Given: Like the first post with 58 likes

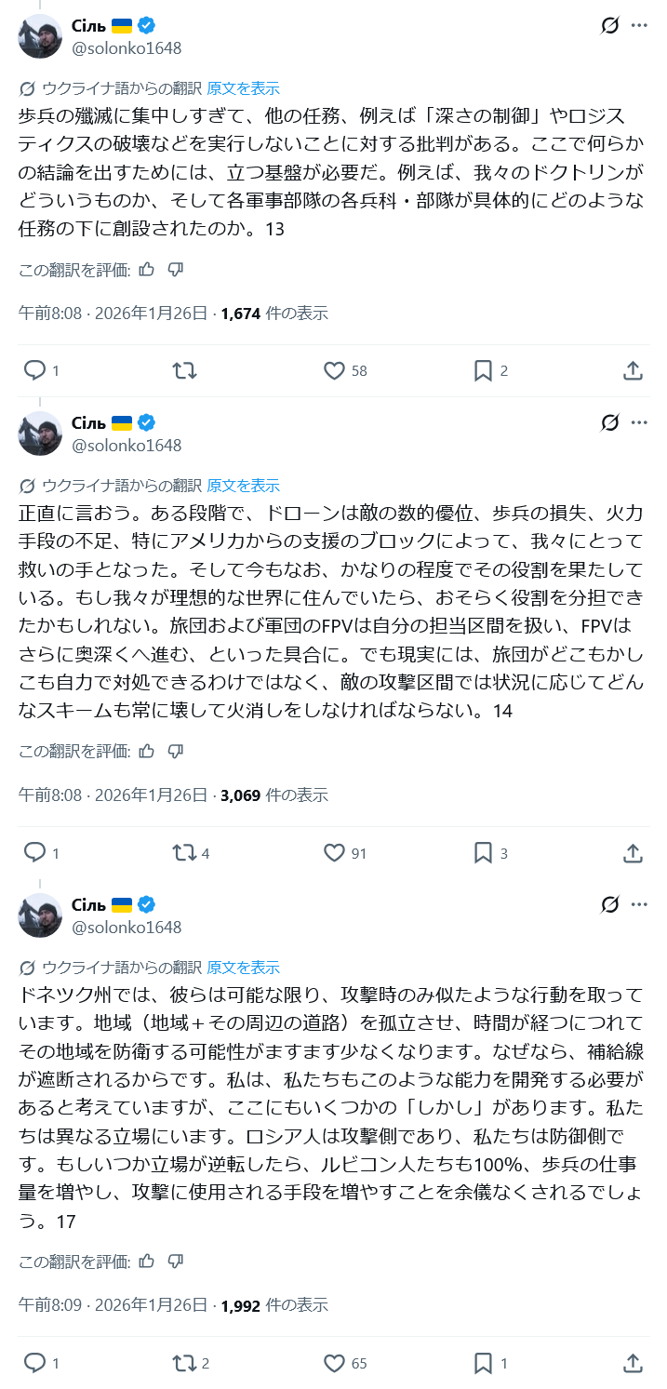Looking at the screenshot, I should [335, 370].
